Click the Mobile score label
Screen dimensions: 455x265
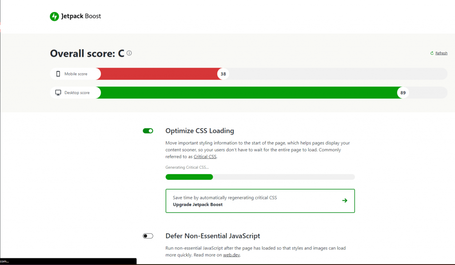76,74
